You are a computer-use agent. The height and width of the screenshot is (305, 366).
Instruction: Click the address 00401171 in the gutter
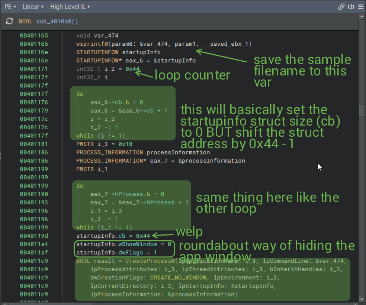click(x=34, y=69)
